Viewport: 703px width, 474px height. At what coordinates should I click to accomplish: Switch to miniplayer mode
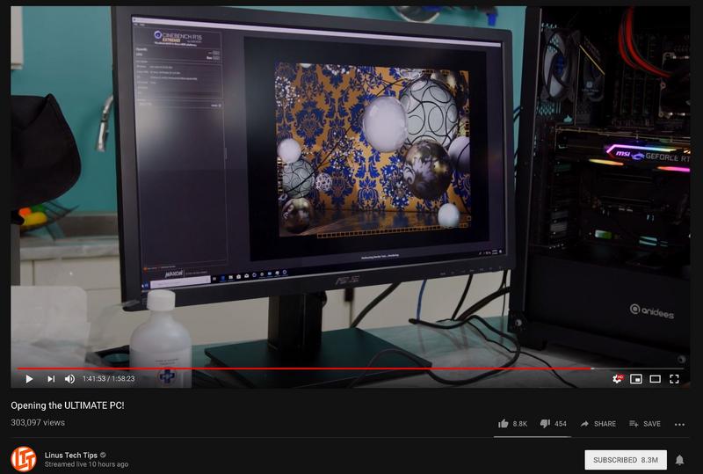[635, 379]
